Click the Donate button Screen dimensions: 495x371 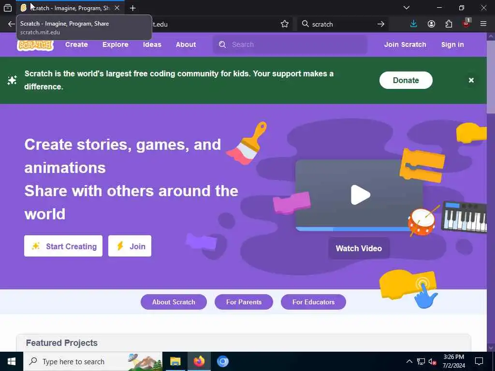[x=406, y=80]
